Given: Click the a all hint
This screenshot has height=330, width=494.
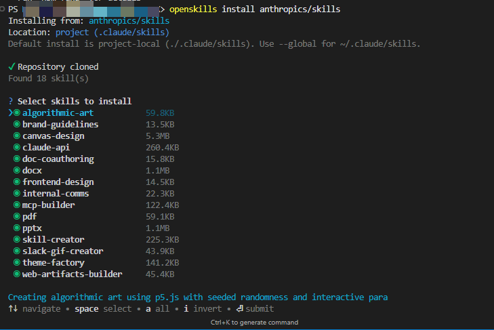Looking at the screenshot, I should click(157, 308).
